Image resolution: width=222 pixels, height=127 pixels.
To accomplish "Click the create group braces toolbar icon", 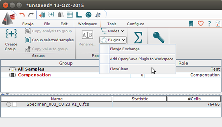I will [51, 14].
